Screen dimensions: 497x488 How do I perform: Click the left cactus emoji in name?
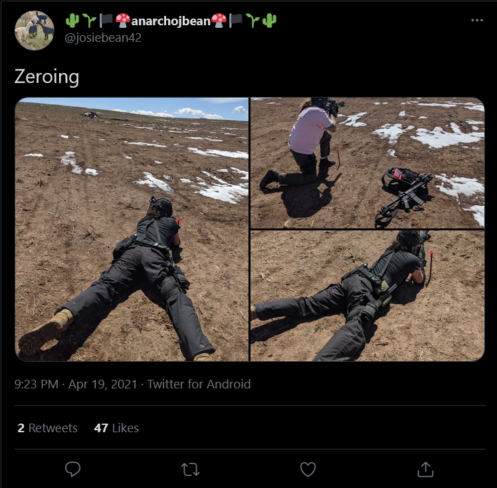pos(72,21)
